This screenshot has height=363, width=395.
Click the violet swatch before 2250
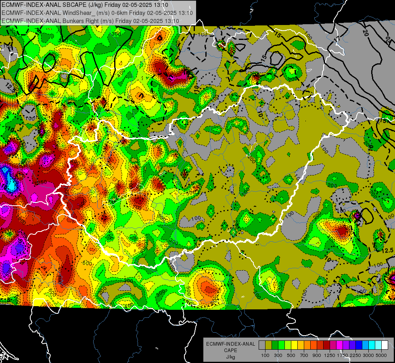352,345
